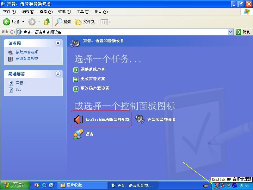Click the taskbar clock 10:44

pos(244,185)
